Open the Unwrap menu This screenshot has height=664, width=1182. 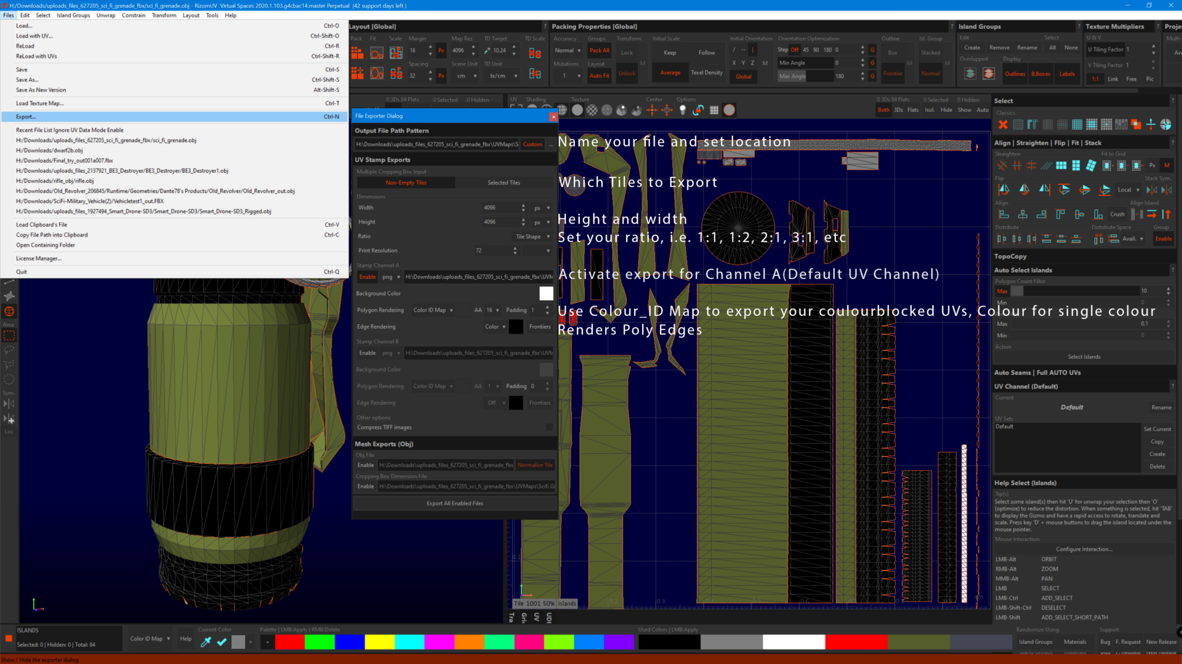[x=105, y=15]
